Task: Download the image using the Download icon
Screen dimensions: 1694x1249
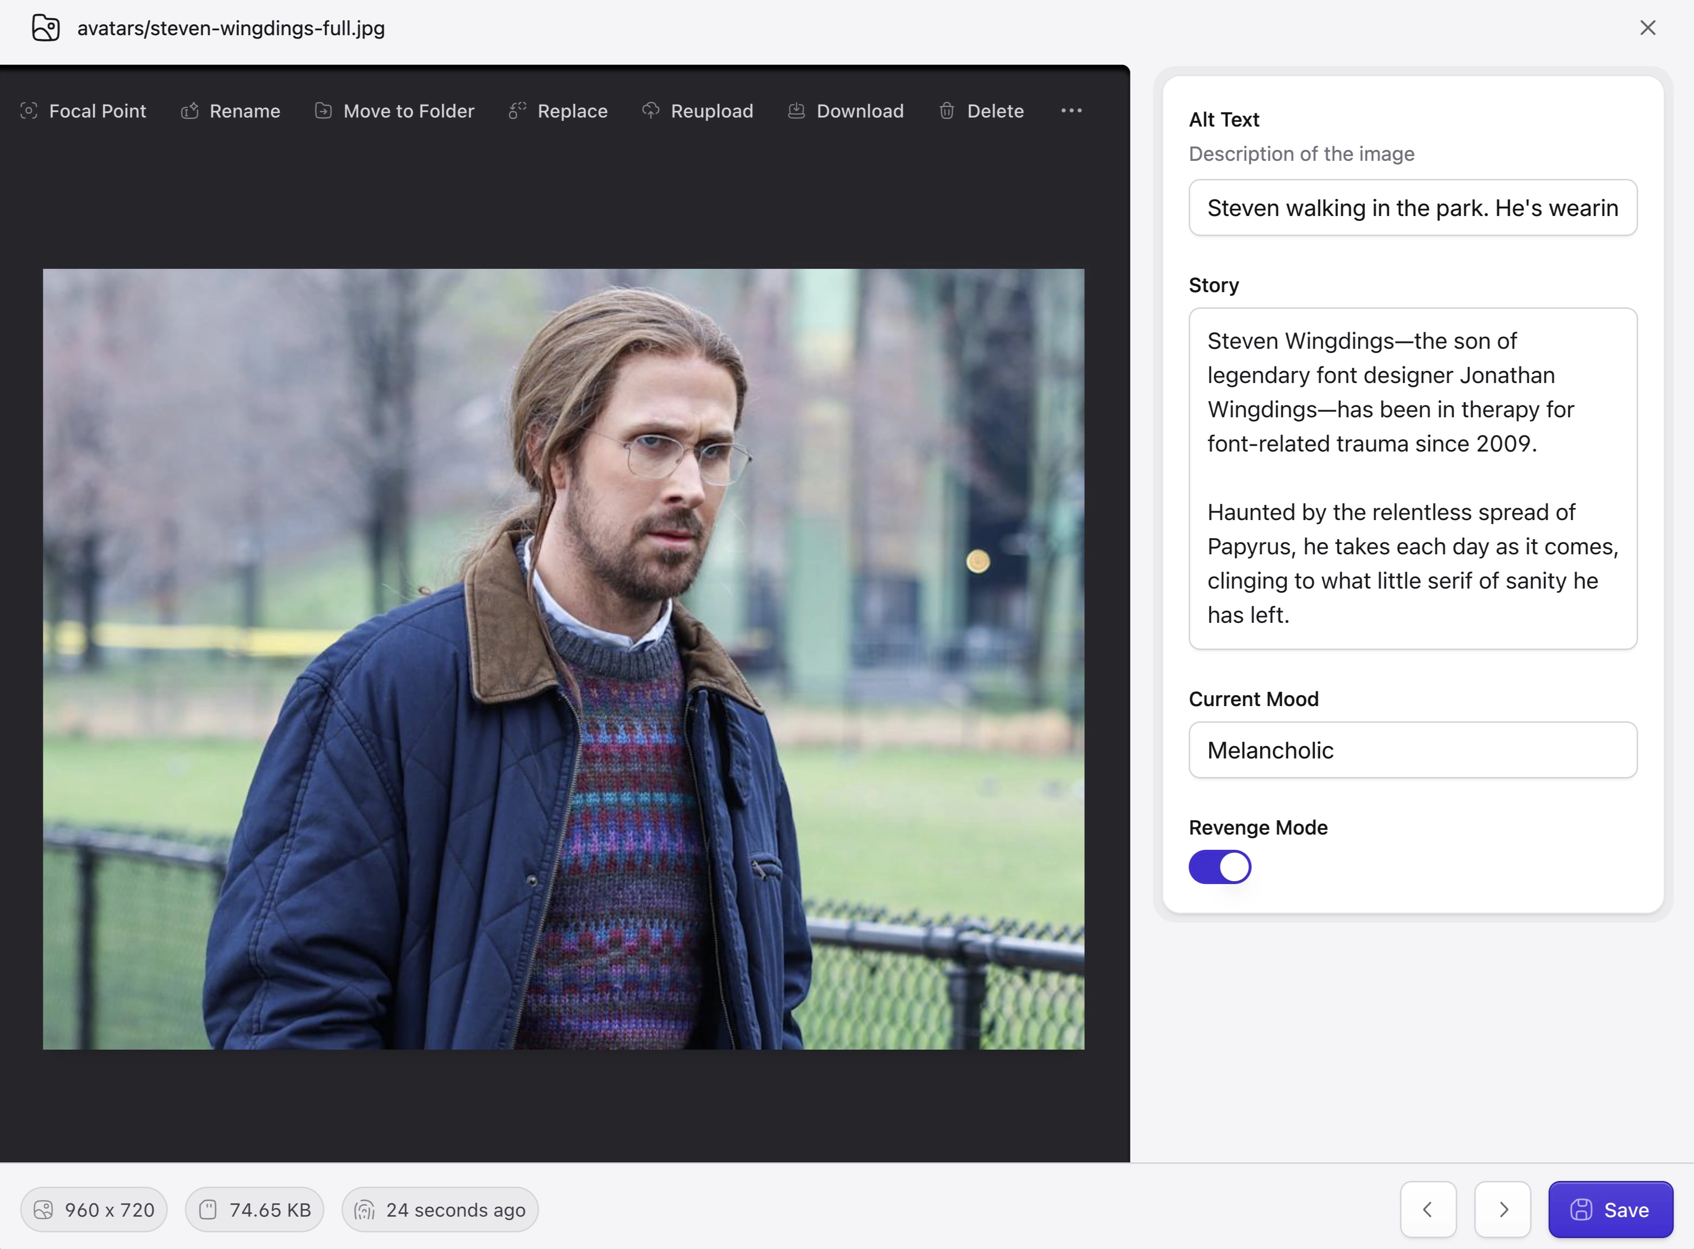Action: point(795,110)
